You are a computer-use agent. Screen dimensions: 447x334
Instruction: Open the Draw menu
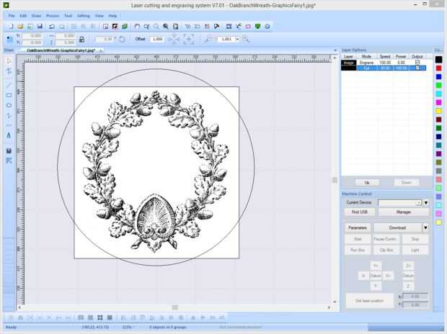point(37,16)
